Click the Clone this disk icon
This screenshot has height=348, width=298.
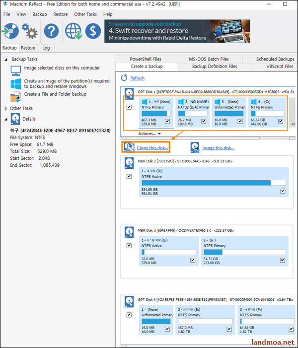pyautogui.click(x=129, y=147)
